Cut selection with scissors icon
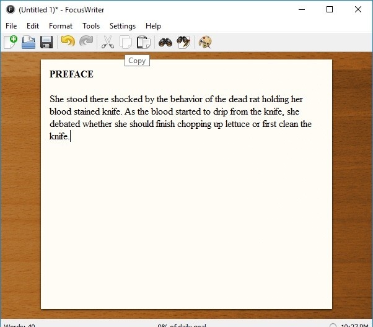The height and width of the screenshot is (327, 373). tap(108, 42)
